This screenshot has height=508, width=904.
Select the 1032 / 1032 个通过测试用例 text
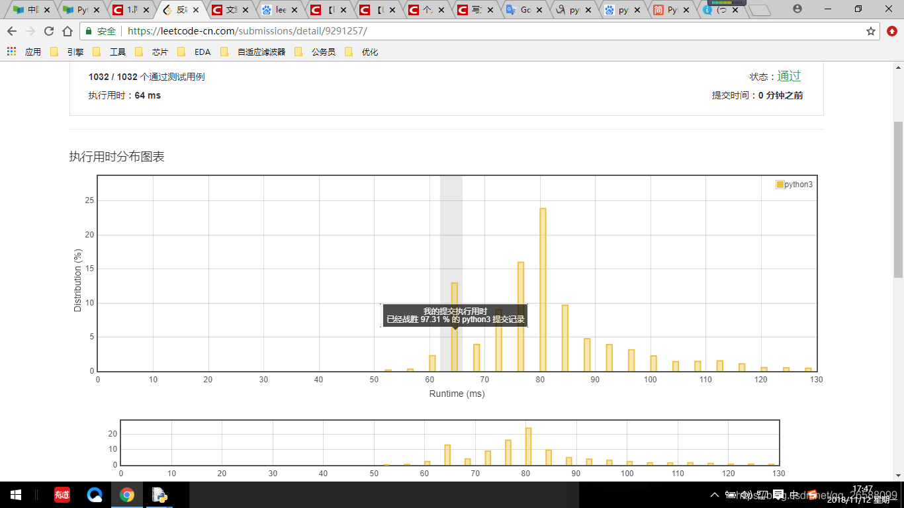pos(146,77)
